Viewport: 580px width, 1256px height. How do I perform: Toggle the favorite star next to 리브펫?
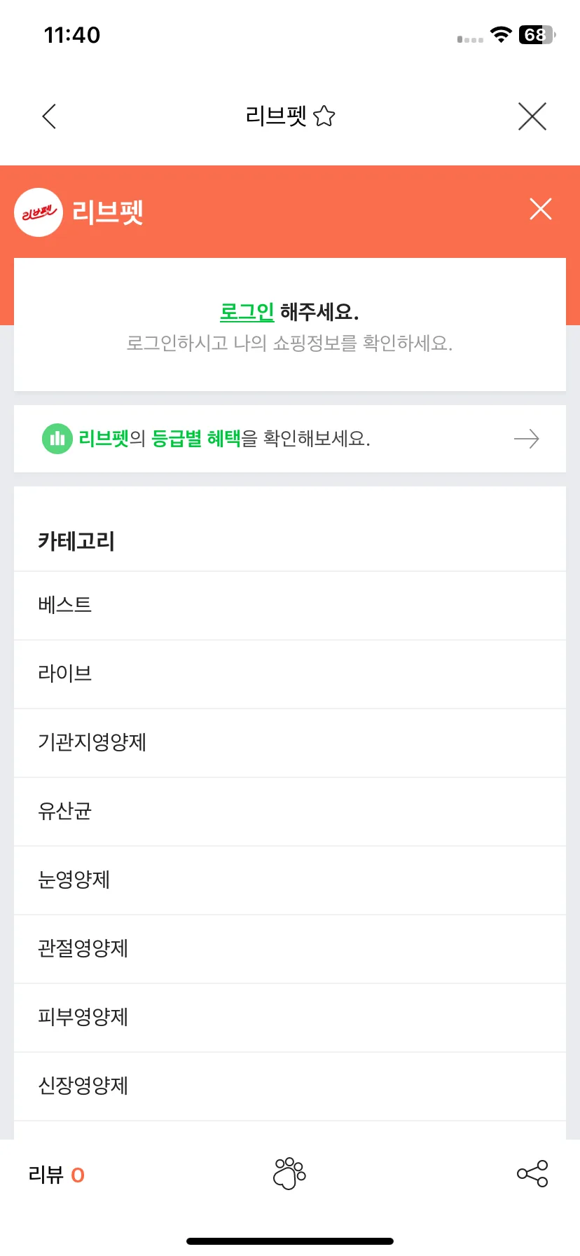coord(324,116)
